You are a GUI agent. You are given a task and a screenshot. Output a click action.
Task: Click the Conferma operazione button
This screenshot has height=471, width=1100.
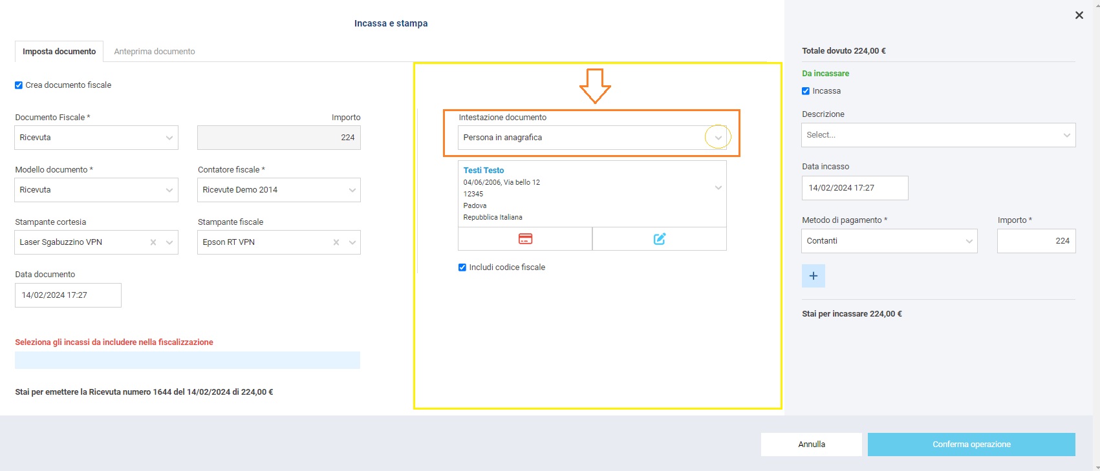point(971,445)
